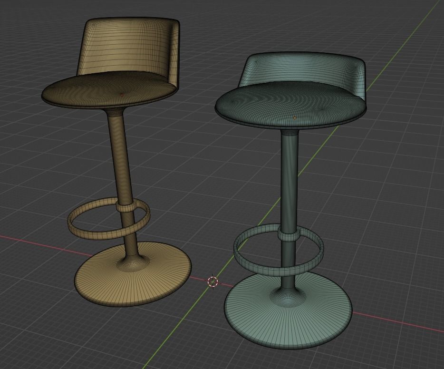Screen dimensions: 444x369
Task: Click the tan stool's seat cushion
Action: click(109, 89)
